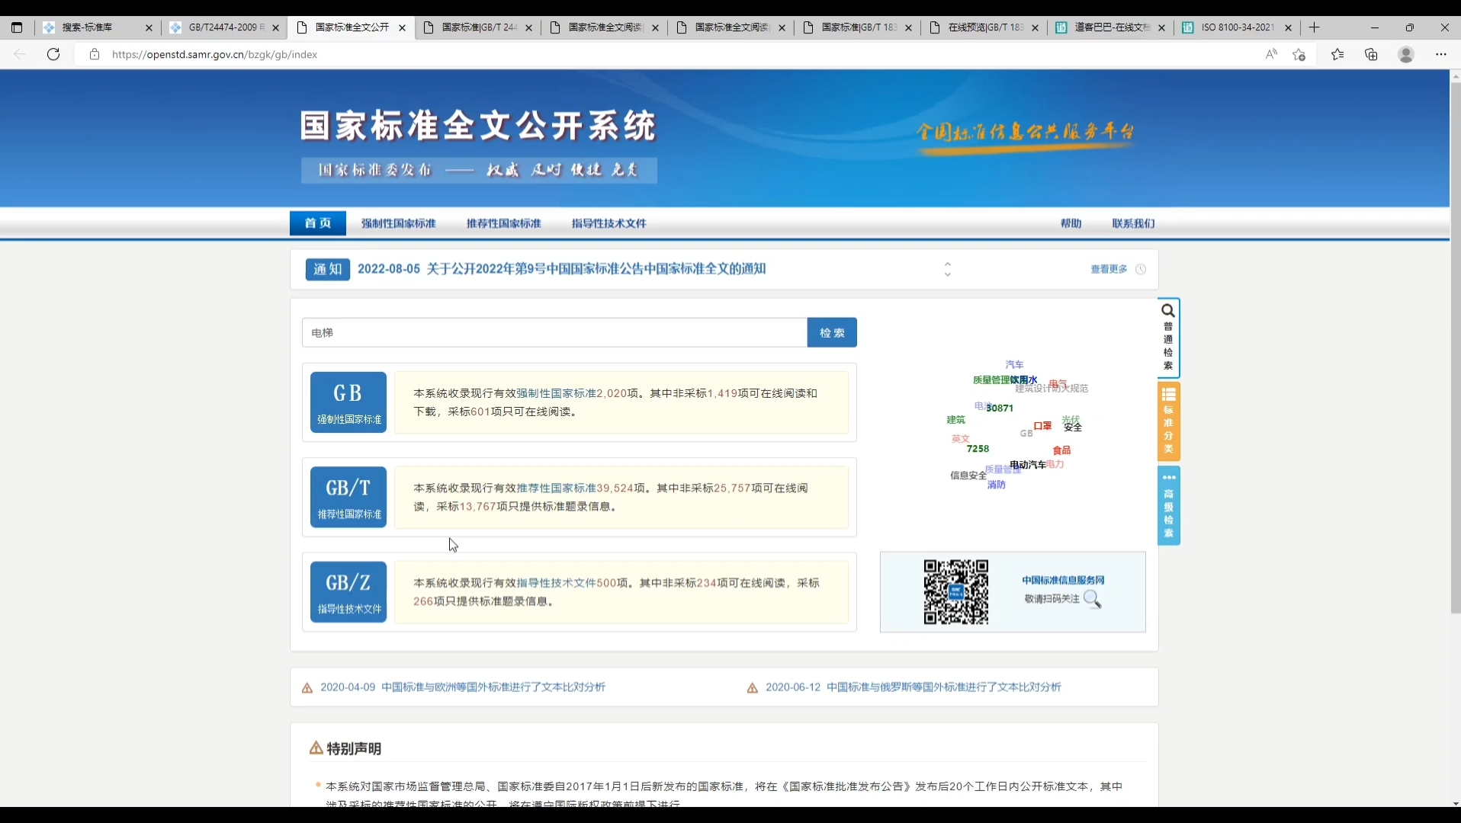Click the 口罩 tag in word cloud

coord(1042,426)
